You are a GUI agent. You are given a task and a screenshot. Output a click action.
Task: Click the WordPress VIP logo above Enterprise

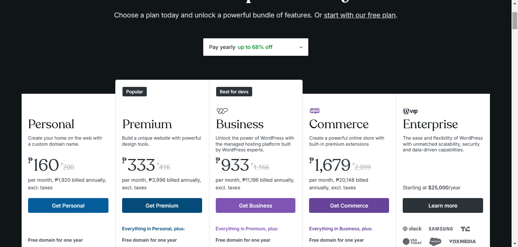point(410,111)
